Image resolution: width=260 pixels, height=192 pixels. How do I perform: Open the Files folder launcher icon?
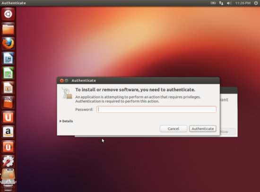(8, 29)
